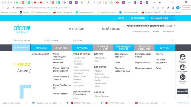This screenshot has height=107, width=191.
Task: Open Перчатки хозяйственные item
Action: pyautogui.click(x=122, y=70)
